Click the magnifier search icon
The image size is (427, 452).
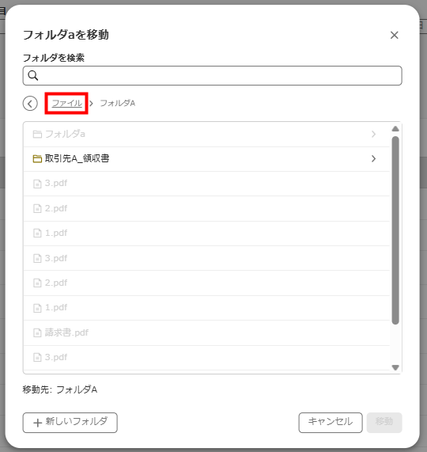click(x=33, y=75)
